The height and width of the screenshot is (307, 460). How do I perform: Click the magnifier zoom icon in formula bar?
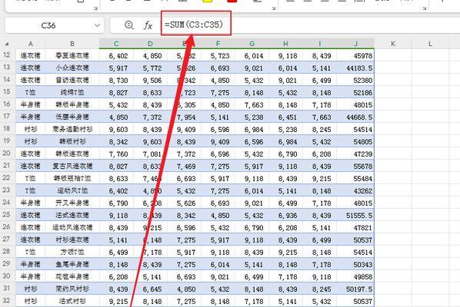pos(128,25)
